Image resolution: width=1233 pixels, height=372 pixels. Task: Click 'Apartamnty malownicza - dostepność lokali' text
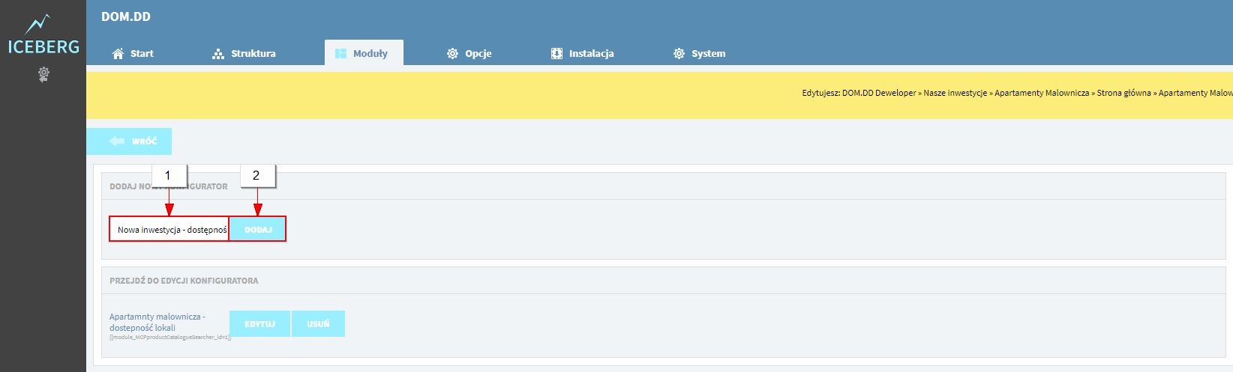click(x=157, y=322)
